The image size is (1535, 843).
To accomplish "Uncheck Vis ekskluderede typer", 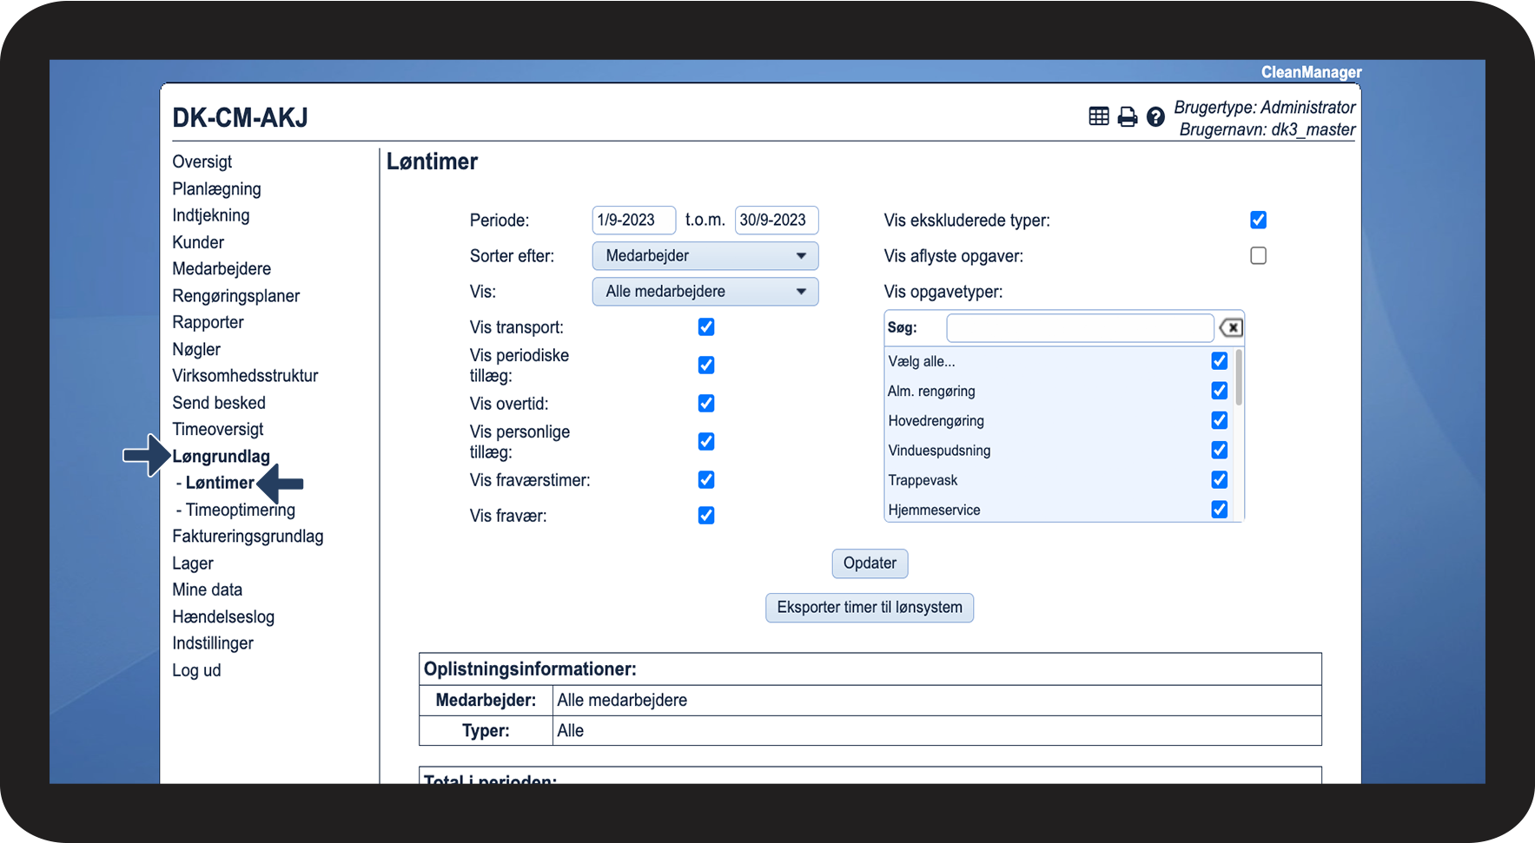I will [1258, 221].
